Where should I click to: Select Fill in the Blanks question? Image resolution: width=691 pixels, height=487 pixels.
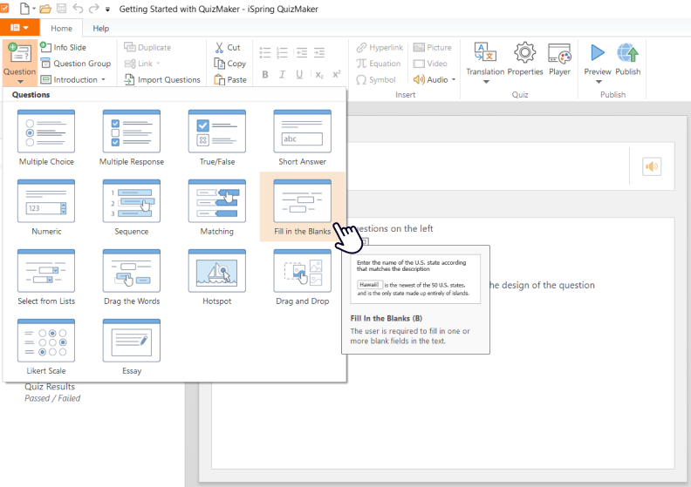pos(302,206)
